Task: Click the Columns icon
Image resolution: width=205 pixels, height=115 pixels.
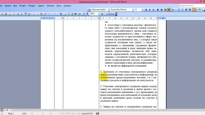Action: [x=76, y=14]
